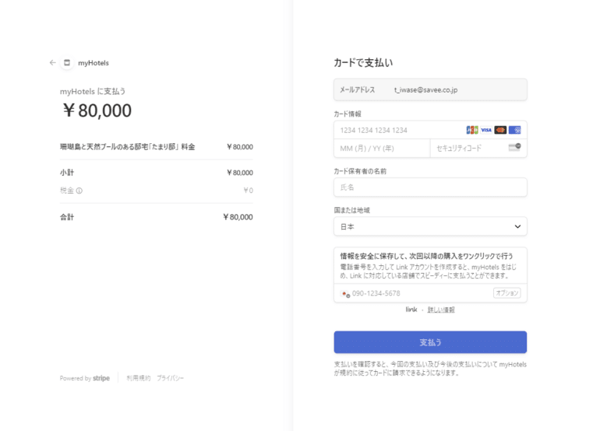
Task: Click the blue 支払う pay button
Action: (430, 342)
